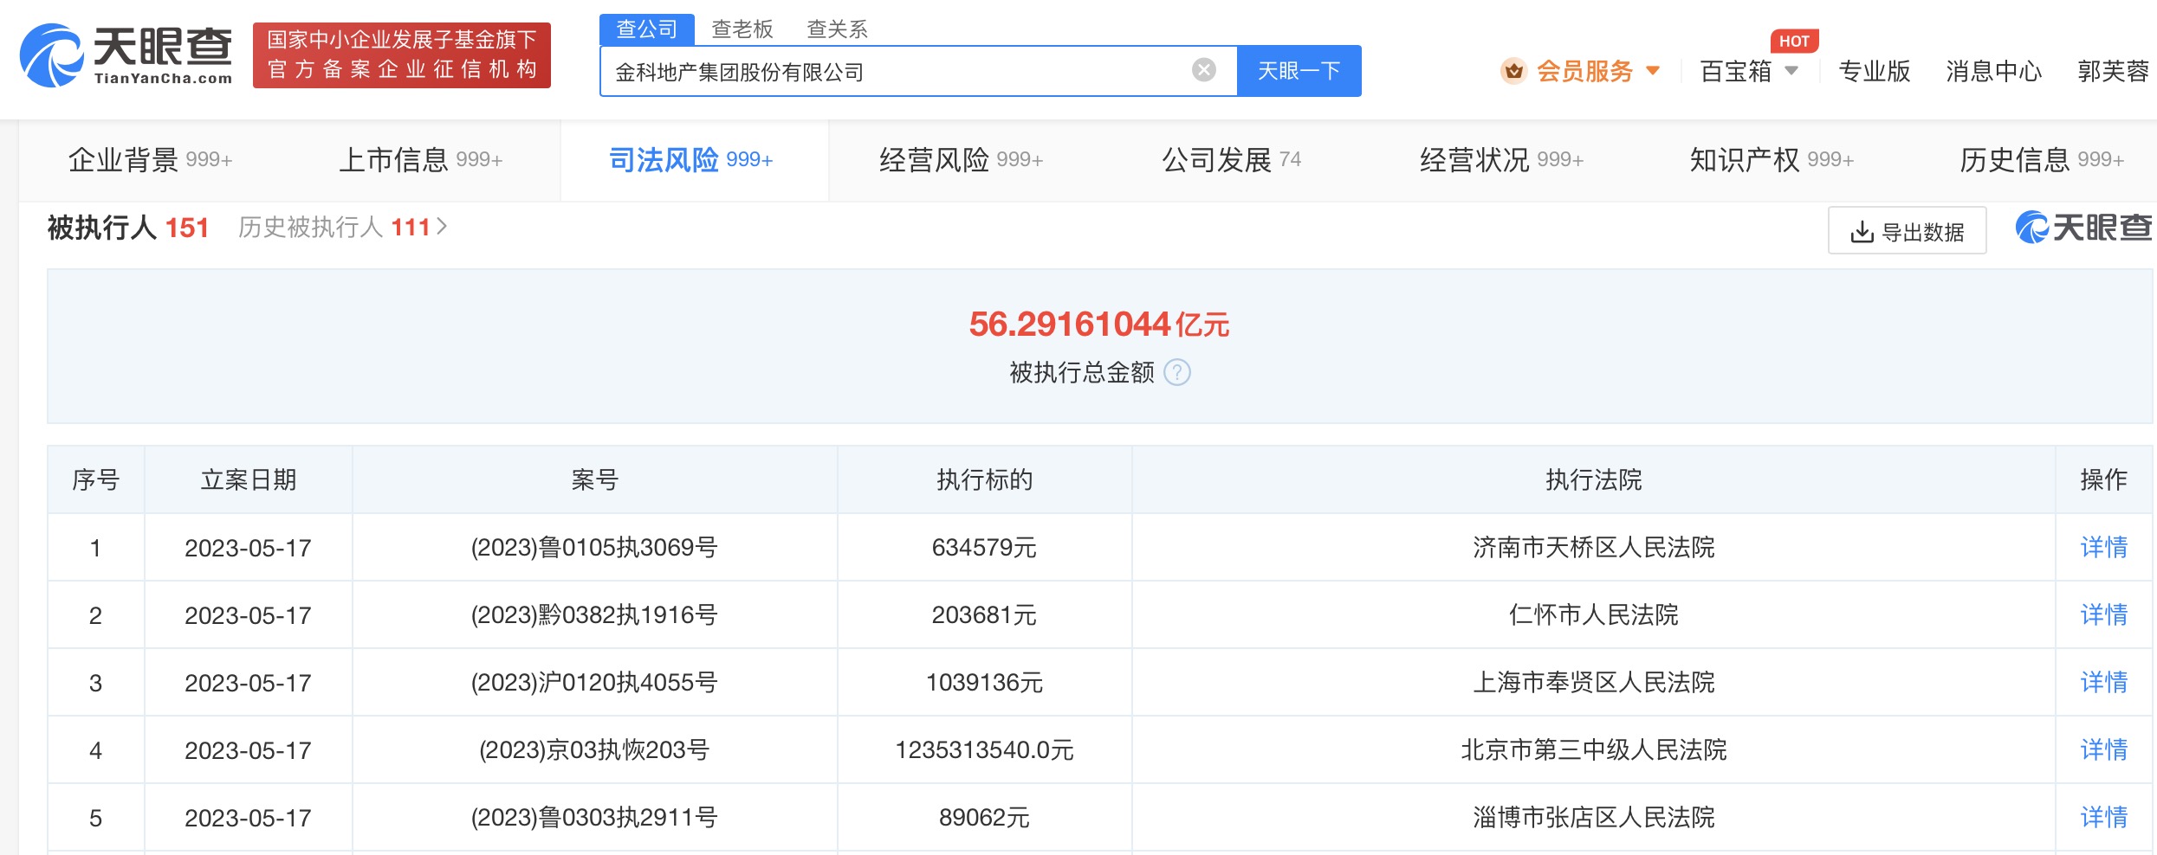Image resolution: width=2157 pixels, height=855 pixels.
Task: Click the member crown icon
Action: [x=1513, y=71]
